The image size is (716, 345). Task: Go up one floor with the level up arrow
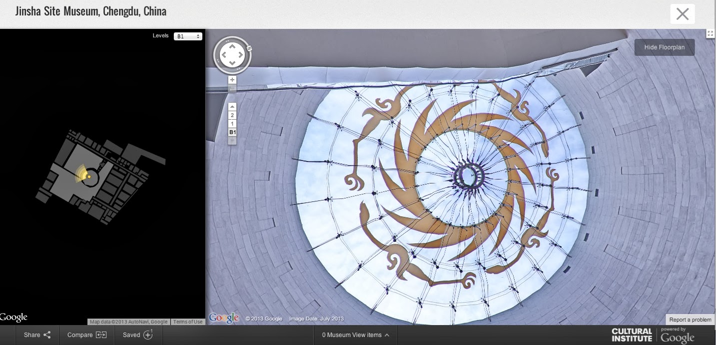[232, 107]
